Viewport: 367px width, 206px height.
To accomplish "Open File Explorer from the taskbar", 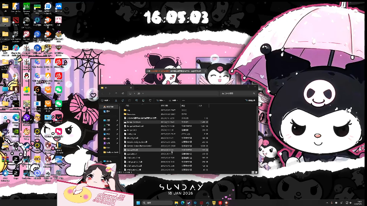I will pyautogui.click(x=176, y=203).
